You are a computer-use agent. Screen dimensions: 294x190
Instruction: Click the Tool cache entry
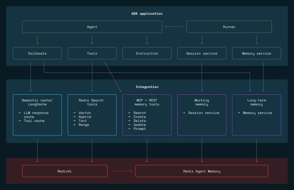[x=34, y=121]
